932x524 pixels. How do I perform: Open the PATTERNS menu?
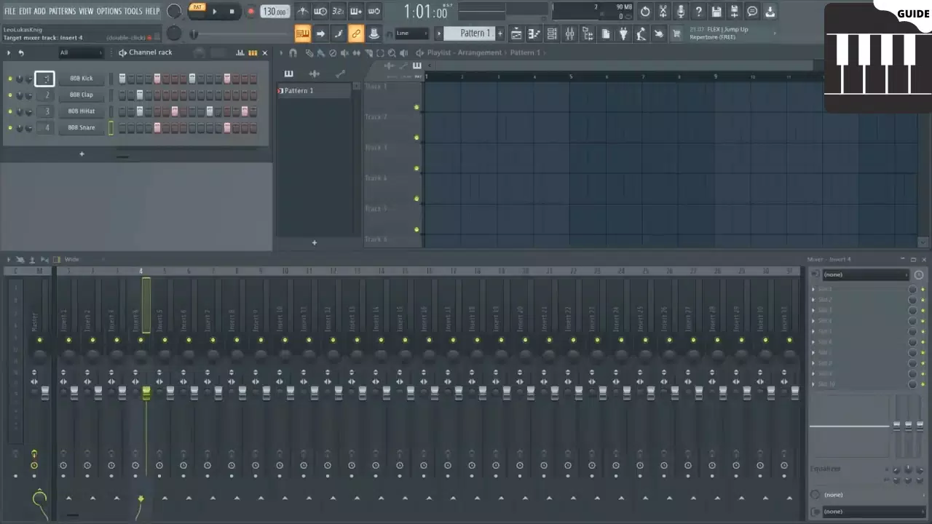point(63,12)
